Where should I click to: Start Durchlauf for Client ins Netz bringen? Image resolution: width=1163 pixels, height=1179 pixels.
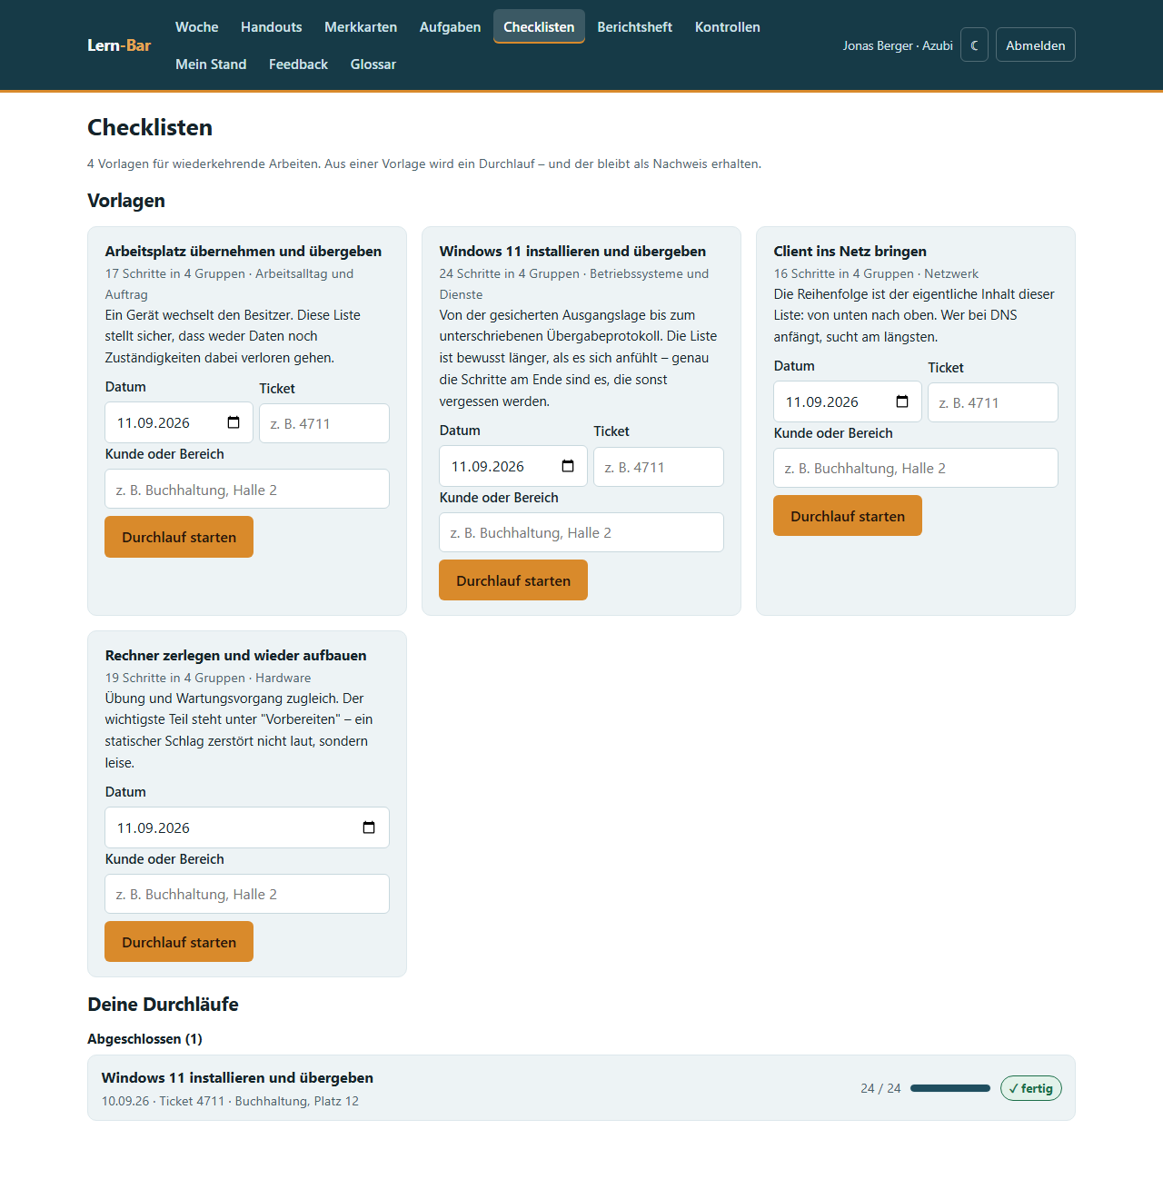(x=848, y=516)
